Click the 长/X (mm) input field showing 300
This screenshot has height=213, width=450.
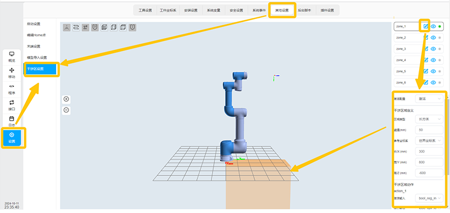pos(429,151)
